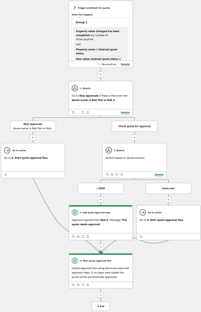The width and height of the screenshot is (201, 312).
Task: Select the None met branch label
Action: pyautogui.click(x=168, y=188)
